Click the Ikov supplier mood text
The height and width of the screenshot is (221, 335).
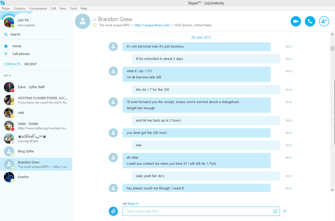(27, 25)
